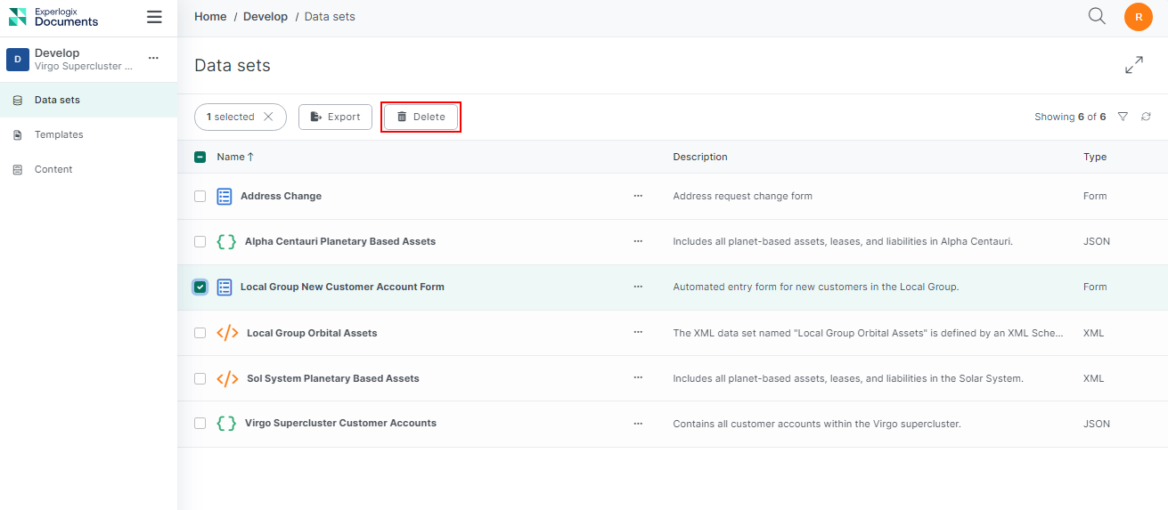Uncheck Local Group New Customer Account Form
Image resolution: width=1168 pixels, height=510 pixels.
[x=200, y=287]
